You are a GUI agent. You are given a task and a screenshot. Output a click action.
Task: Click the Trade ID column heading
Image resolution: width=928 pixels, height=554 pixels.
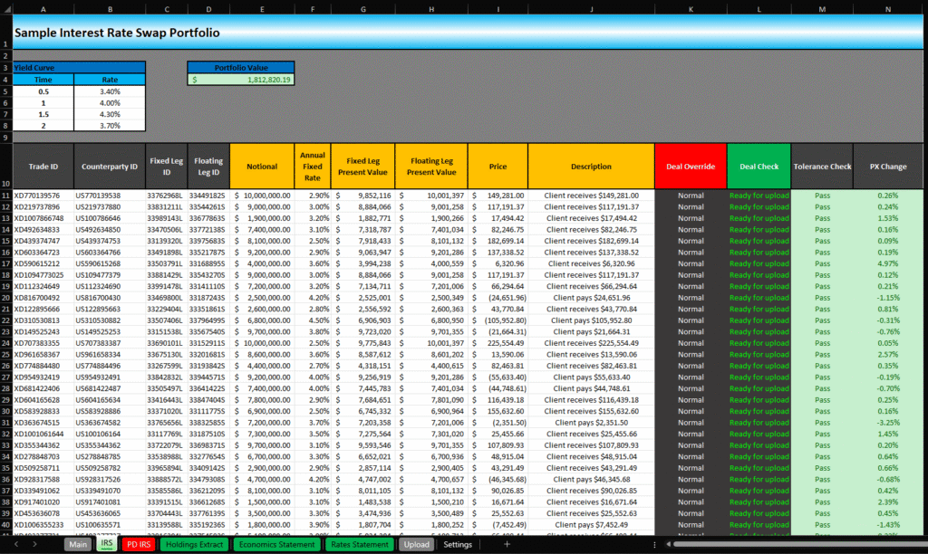tap(43, 167)
